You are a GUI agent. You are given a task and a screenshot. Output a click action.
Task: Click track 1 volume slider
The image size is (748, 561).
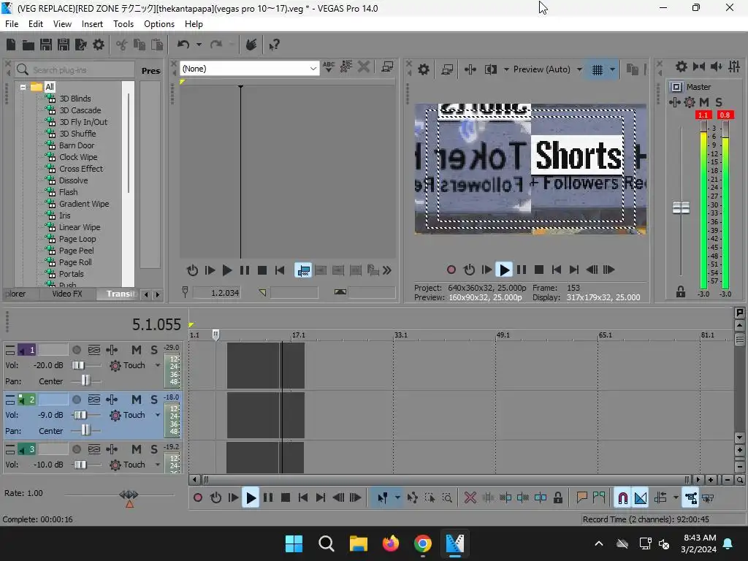(79, 365)
